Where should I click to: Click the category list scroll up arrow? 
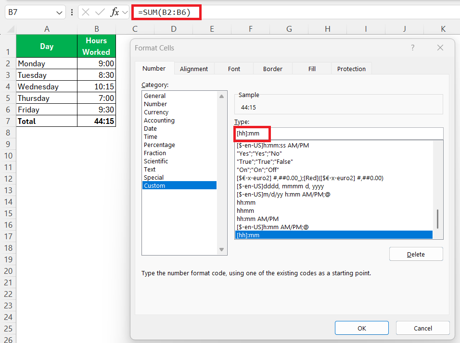tap(221, 96)
